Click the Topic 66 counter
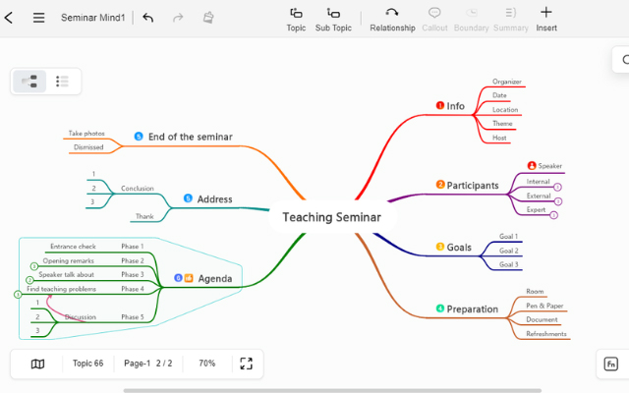Screen dimensions: 629x393 point(87,364)
